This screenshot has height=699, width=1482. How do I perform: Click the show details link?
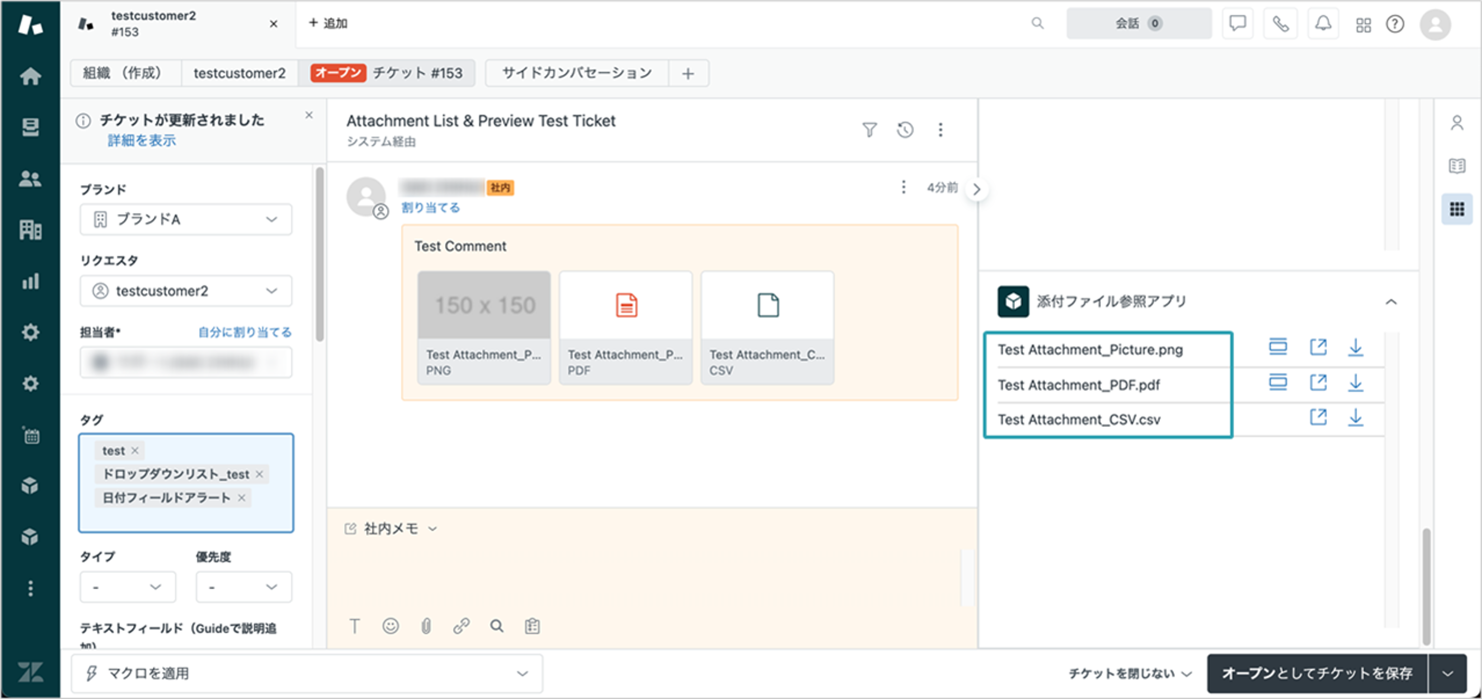tap(142, 141)
